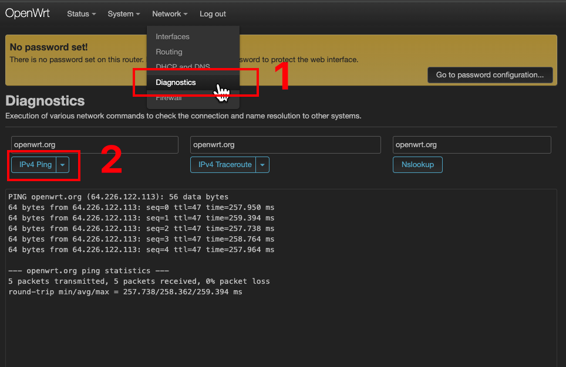This screenshot has width=566, height=367.
Task: Go to password configuration
Action: coord(490,74)
